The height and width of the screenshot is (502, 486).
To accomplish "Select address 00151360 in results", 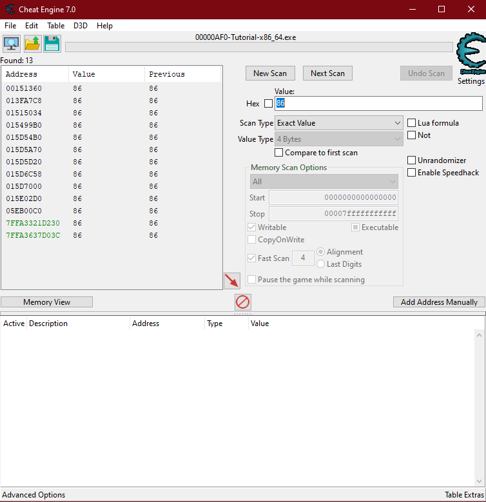I will click(x=24, y=88).
